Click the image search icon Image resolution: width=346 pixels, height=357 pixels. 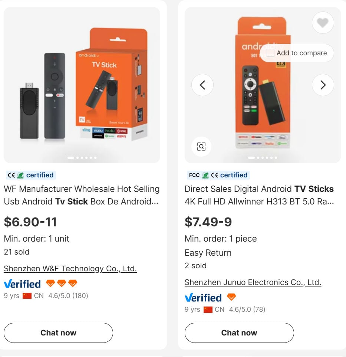point(201,147)
